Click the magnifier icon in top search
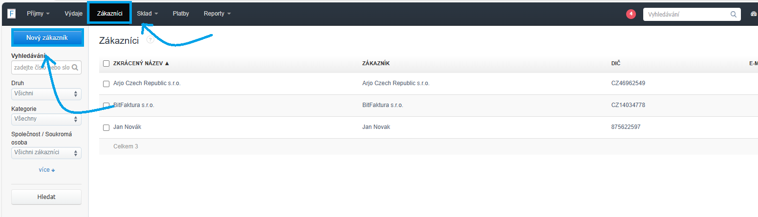Viewport: 758px width, 217px height. tap(733, 14)
